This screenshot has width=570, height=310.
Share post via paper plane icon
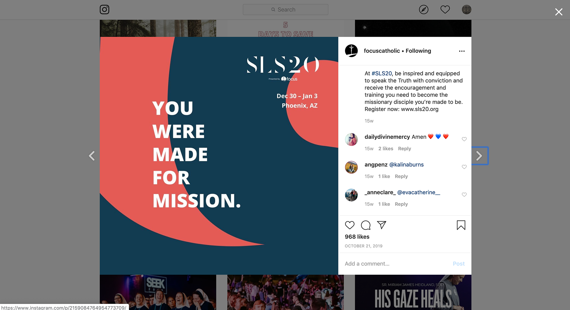point(381,225)
